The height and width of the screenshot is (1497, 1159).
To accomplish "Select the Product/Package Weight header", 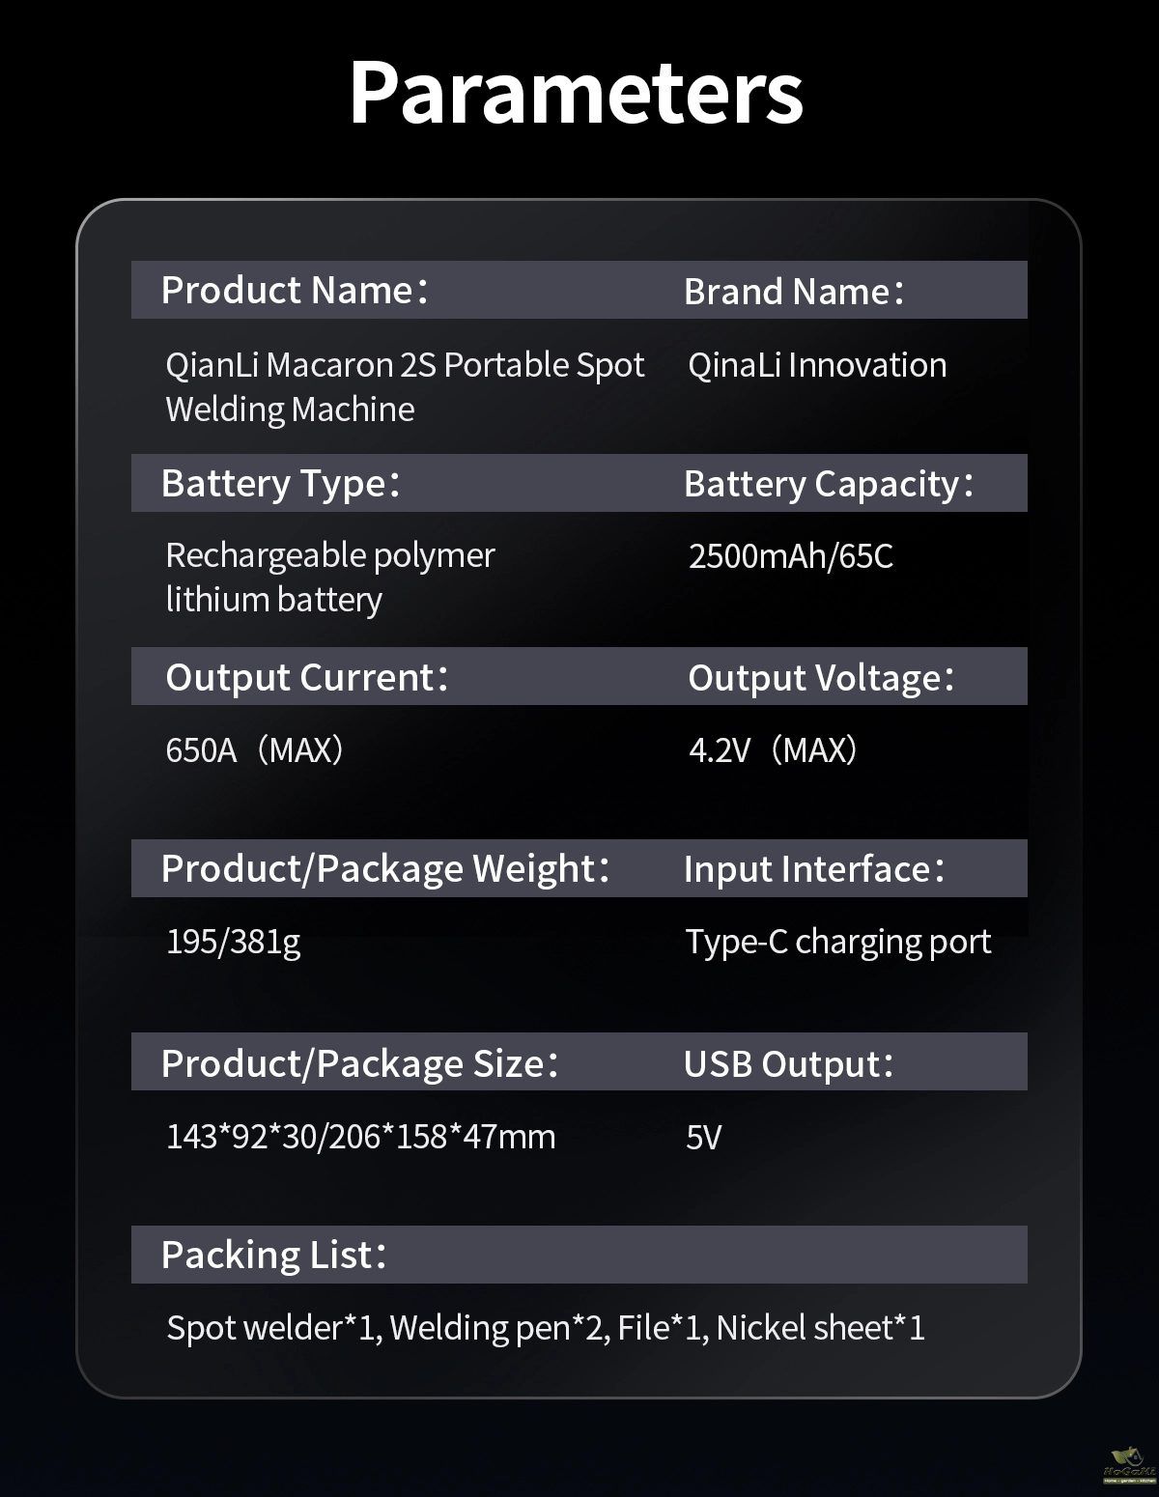I will 385,868.
